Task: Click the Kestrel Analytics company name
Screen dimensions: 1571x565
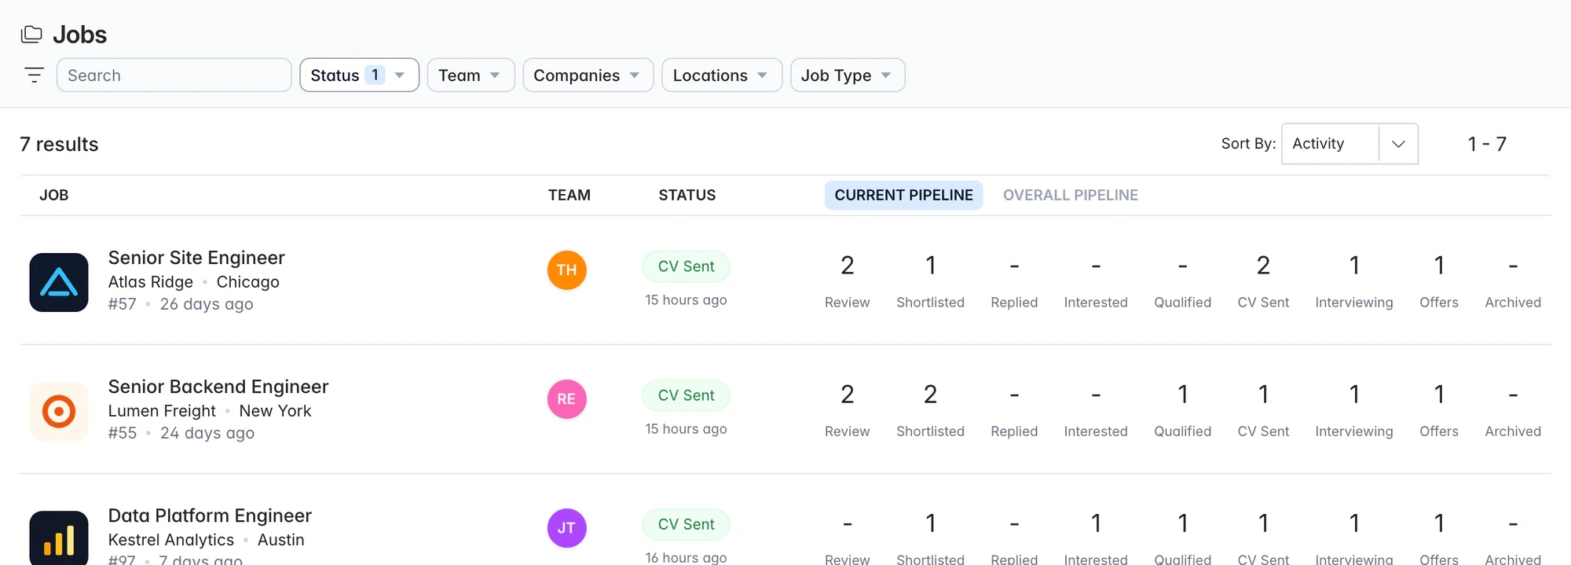Action: pyautogui.click(x=171, y=539)
